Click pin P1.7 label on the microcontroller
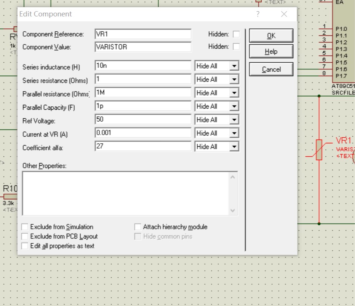This screenshot has height=306, width=355. (x=341, y=76)
